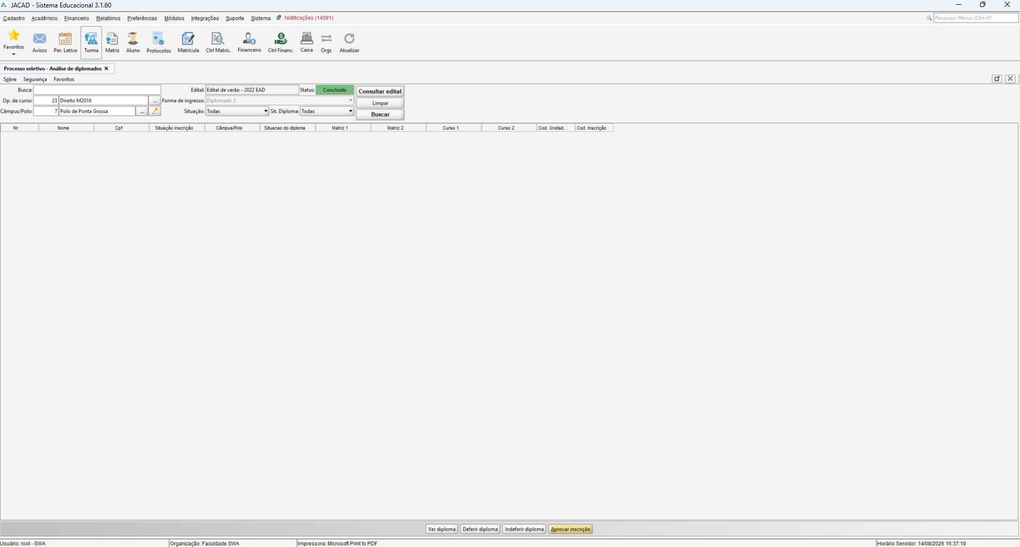Click the Consultar edital button
The width and height of the screenshot is (1020, 547).
(380, 92)
